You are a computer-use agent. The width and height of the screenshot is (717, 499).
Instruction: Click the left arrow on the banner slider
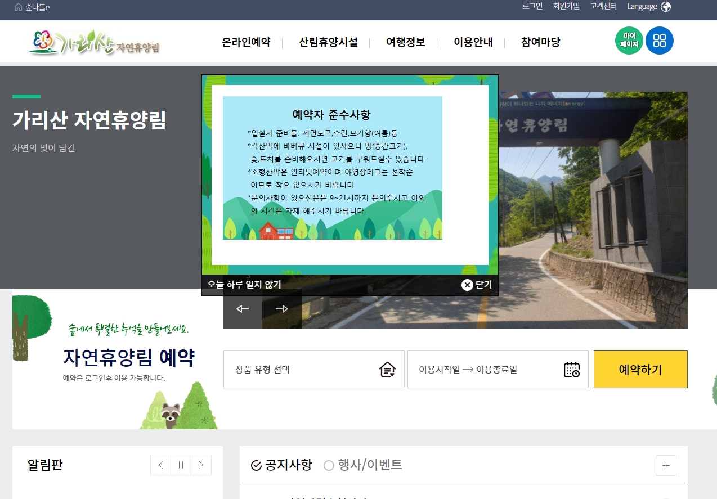(242, 309)
